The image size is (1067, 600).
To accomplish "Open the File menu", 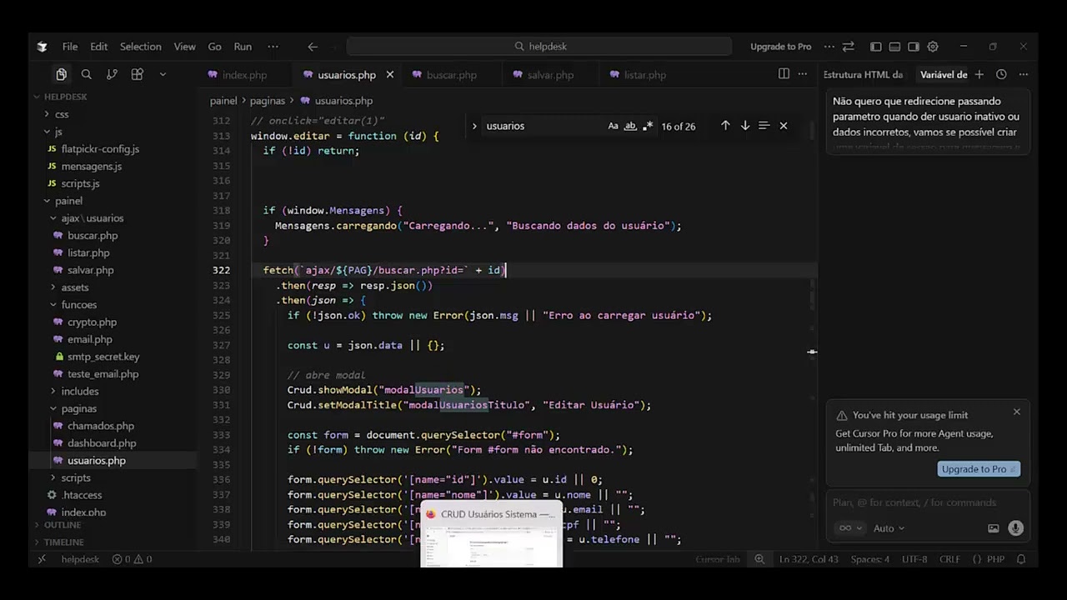I will coord(70,47).
